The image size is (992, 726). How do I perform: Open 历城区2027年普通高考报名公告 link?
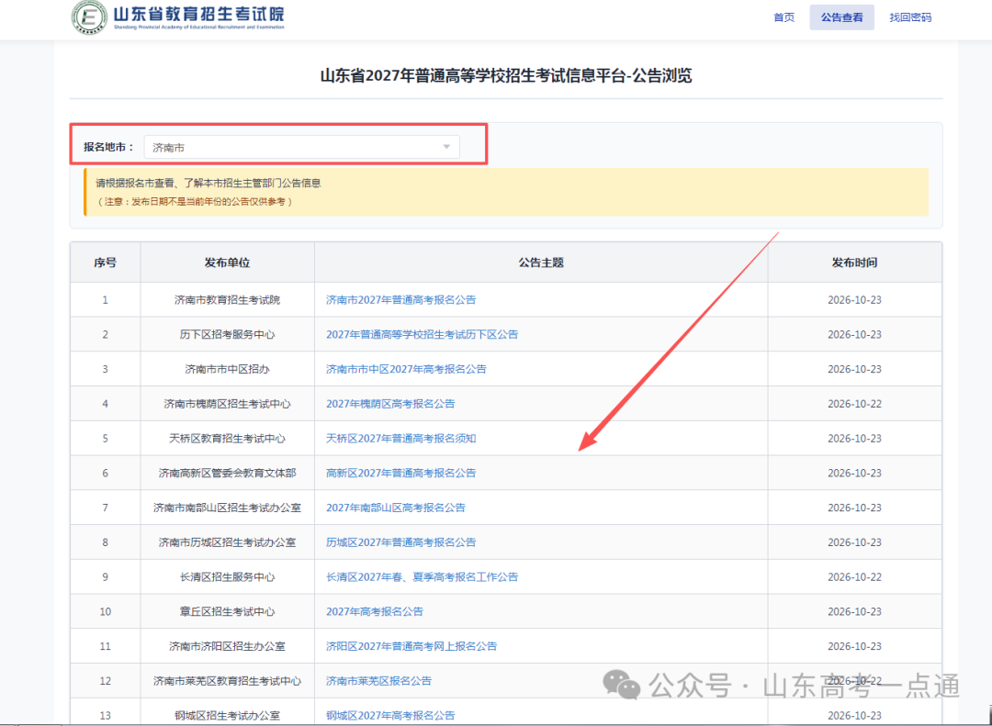coord(401,542)
